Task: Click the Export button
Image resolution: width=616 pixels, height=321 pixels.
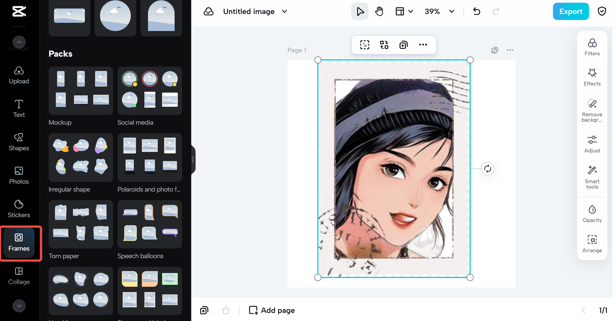Action: (x=571, y=11)
